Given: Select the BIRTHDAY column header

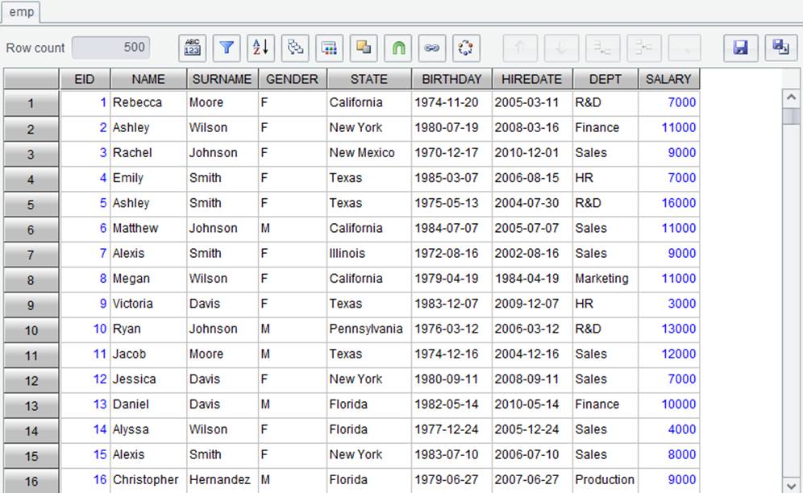Looking at the screenshot, I should point(451,80).
